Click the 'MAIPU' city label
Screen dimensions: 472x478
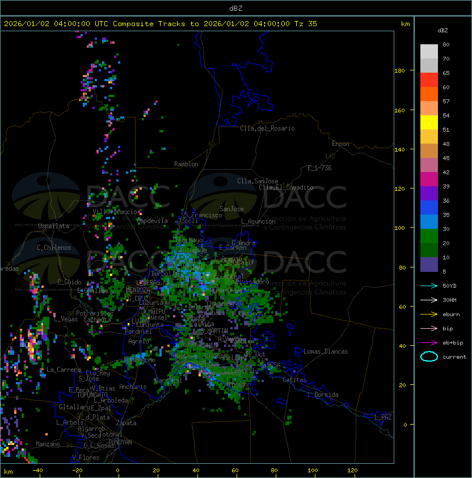[x=157, y=312]
